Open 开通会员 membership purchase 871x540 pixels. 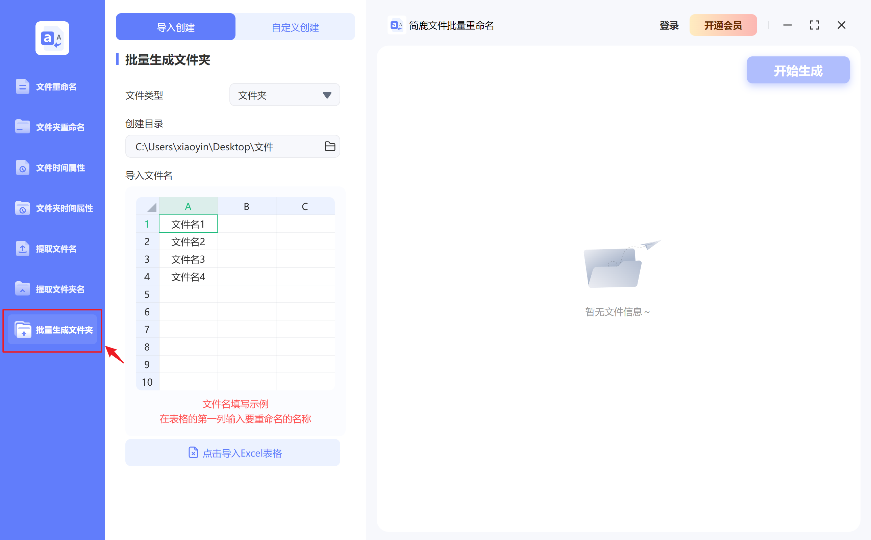(x=723, y=25)
